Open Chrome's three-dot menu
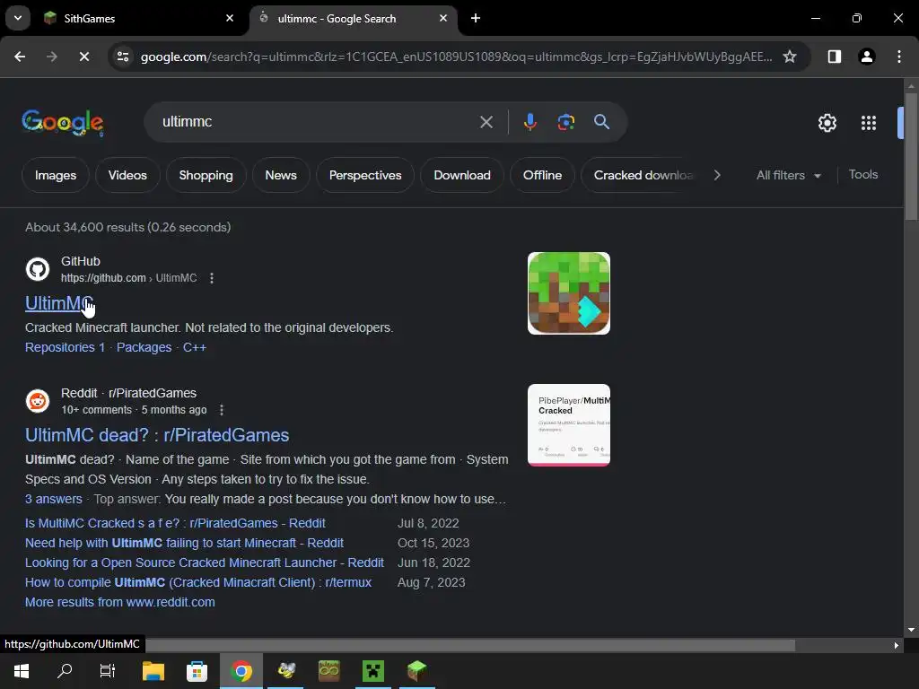This screenshot has width=919, height=689. tap(899, 57)
